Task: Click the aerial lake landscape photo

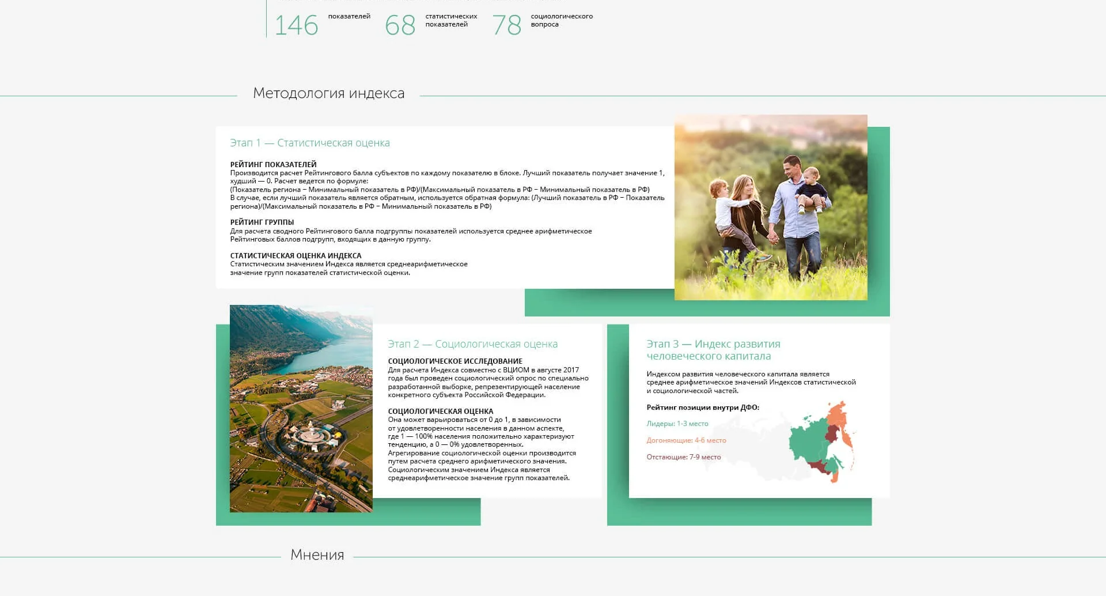Action: 301,409
